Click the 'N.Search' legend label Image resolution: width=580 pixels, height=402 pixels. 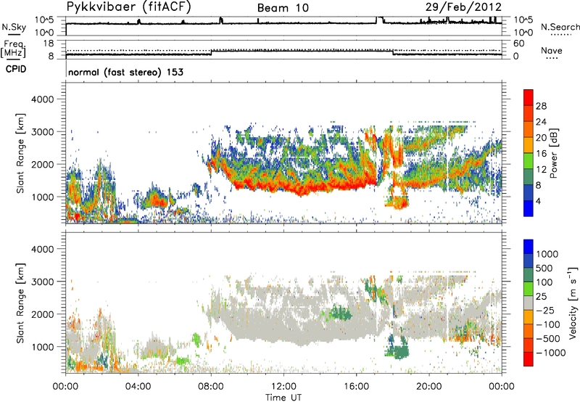click(560, 27)
